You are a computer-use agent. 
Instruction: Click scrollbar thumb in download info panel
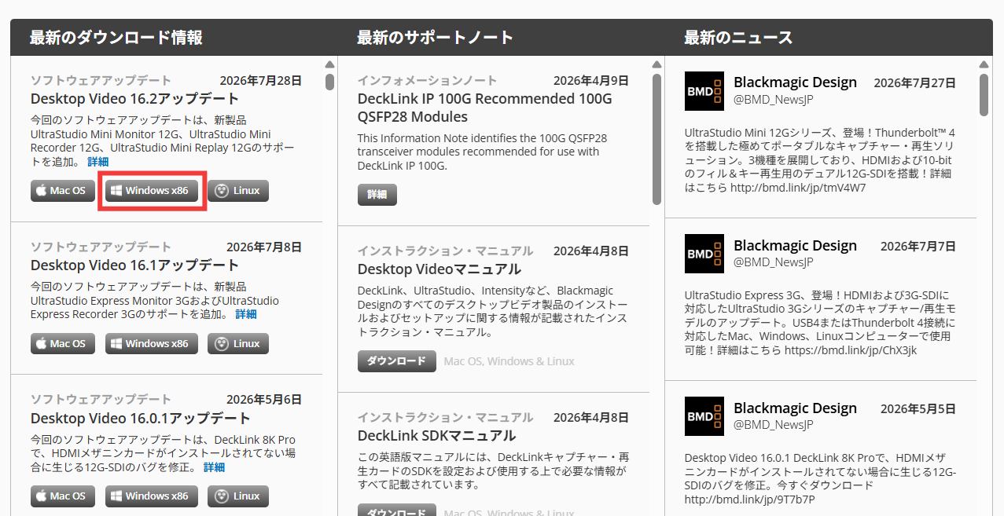330,82
